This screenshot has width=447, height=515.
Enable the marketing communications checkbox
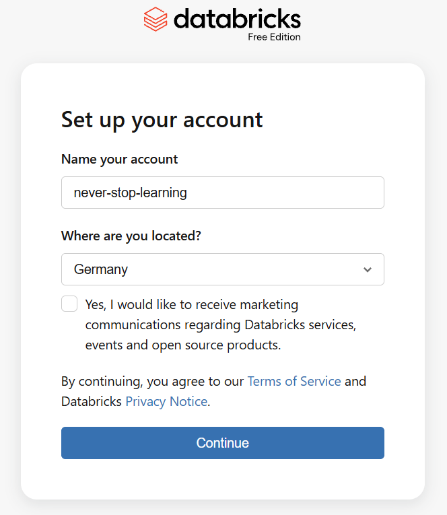pyautogui.click(x=69, y=304)
